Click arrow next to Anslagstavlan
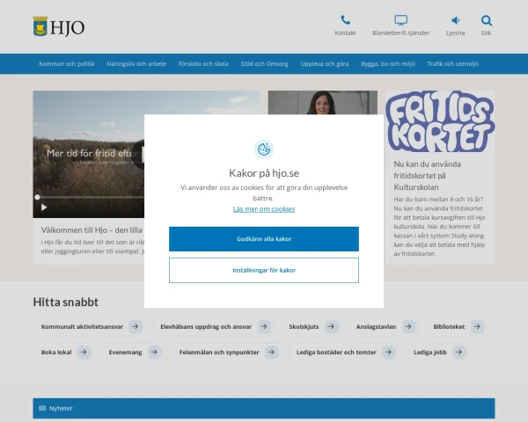528x422 pixels. (x=408, y=326)
